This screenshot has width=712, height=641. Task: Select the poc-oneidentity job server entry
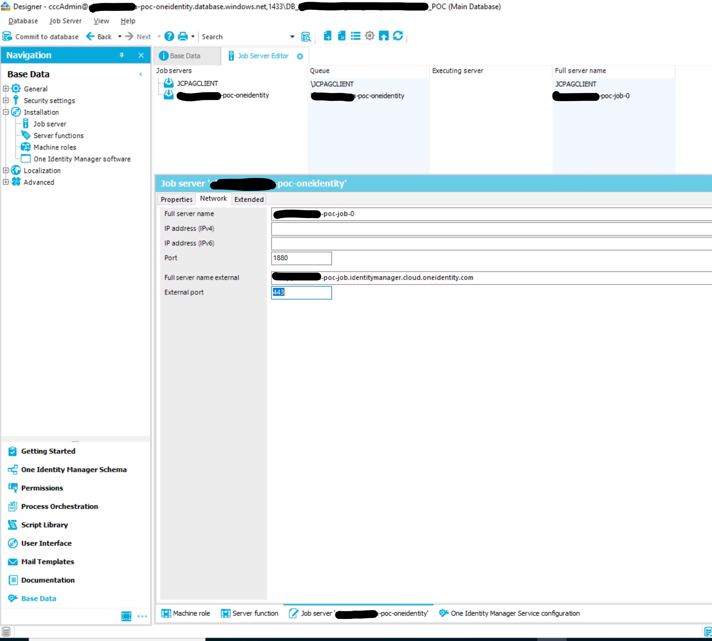pos(223,95)
